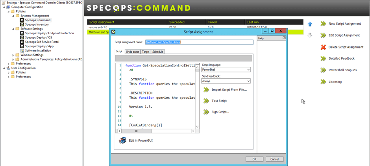Collapse the Computer Configuration node
Screen dimensions: 370x166
pos(4,7)
